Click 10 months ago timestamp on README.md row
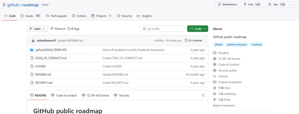The height and width of the screenshot is (114, 299). point(195,75)
